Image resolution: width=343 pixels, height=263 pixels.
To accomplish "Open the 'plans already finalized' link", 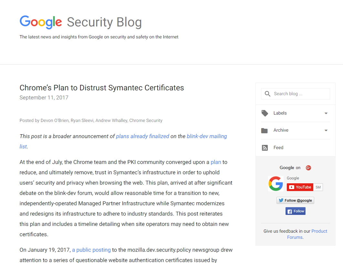I will (x=142, y=136).
